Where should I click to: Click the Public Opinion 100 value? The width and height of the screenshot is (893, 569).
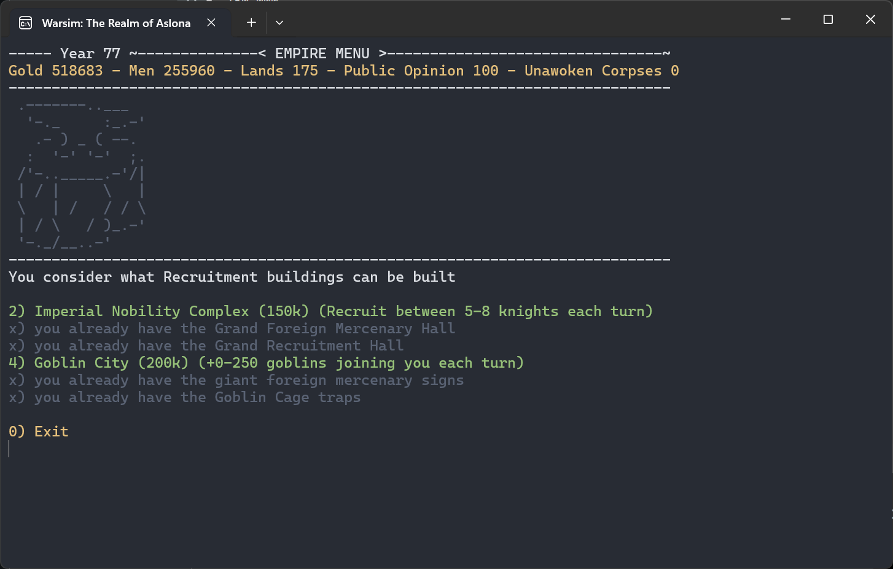click(x=421, y=71)
